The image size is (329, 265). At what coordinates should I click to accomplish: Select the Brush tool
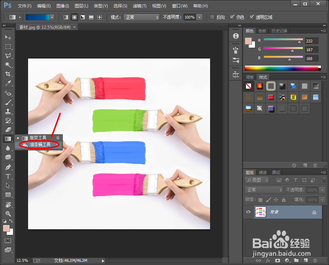(8, 102)
